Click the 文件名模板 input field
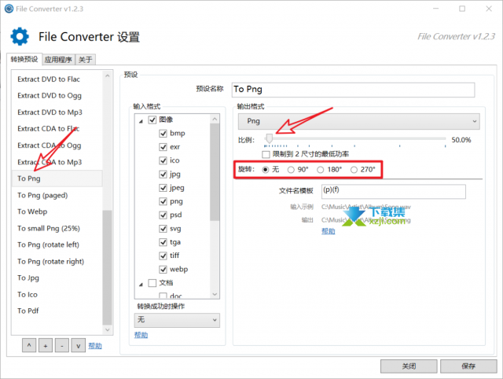503x379 pixels. tap(394, 192)
